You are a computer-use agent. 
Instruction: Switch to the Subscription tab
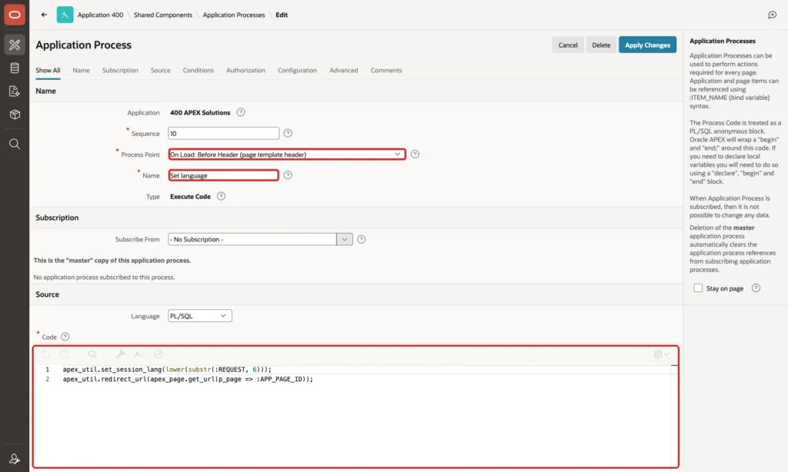click(x=120, y=70)
